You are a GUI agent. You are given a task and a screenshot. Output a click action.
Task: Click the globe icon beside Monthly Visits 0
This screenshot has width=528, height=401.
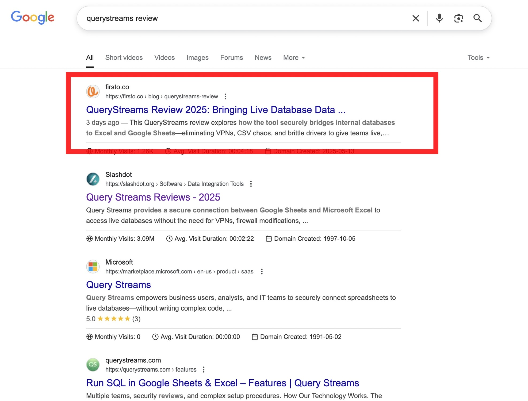(x=89, y=337)
